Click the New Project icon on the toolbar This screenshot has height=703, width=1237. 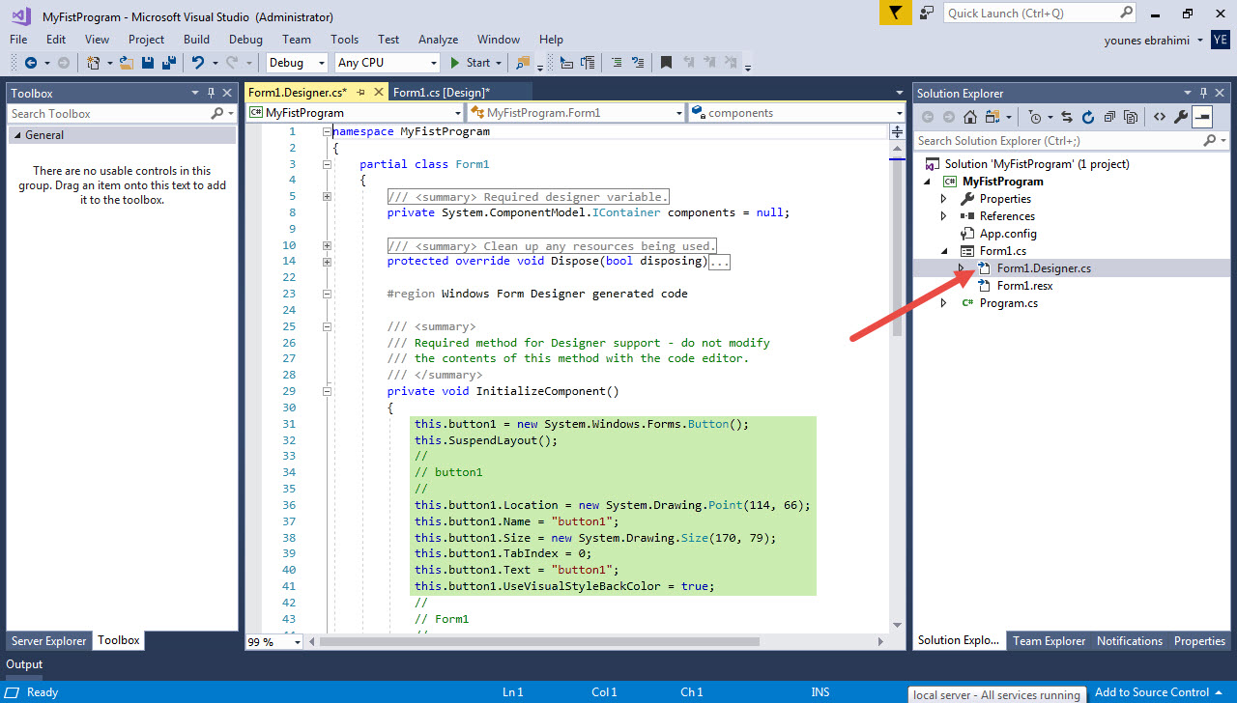92,62
